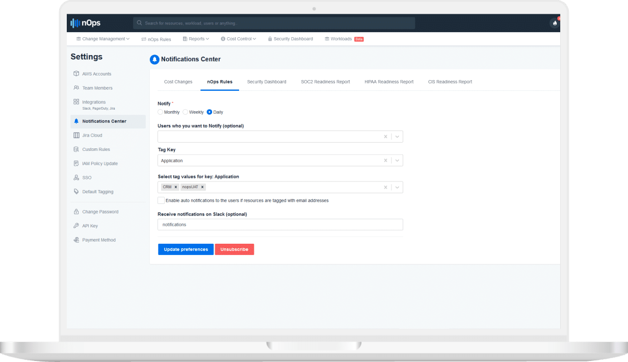Clear the Tag Key selection
Screen dimensions: 628x362
coord(385,161)
